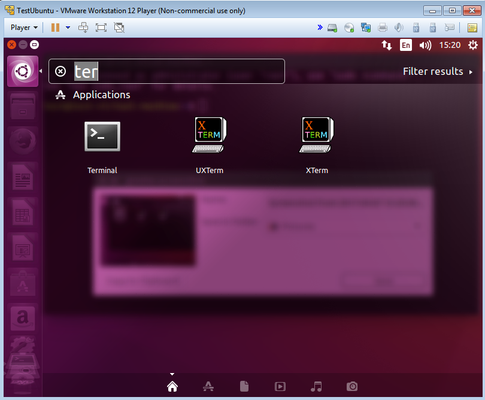Viewport: 485px width, 400px height.
Task: Open the En keyboard layout indicator
Action: click(x=406, y=45)
